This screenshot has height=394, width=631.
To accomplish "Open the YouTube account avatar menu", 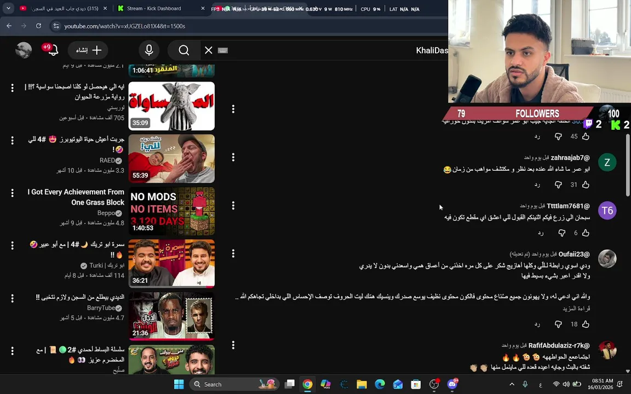I will tap(24, 50).
